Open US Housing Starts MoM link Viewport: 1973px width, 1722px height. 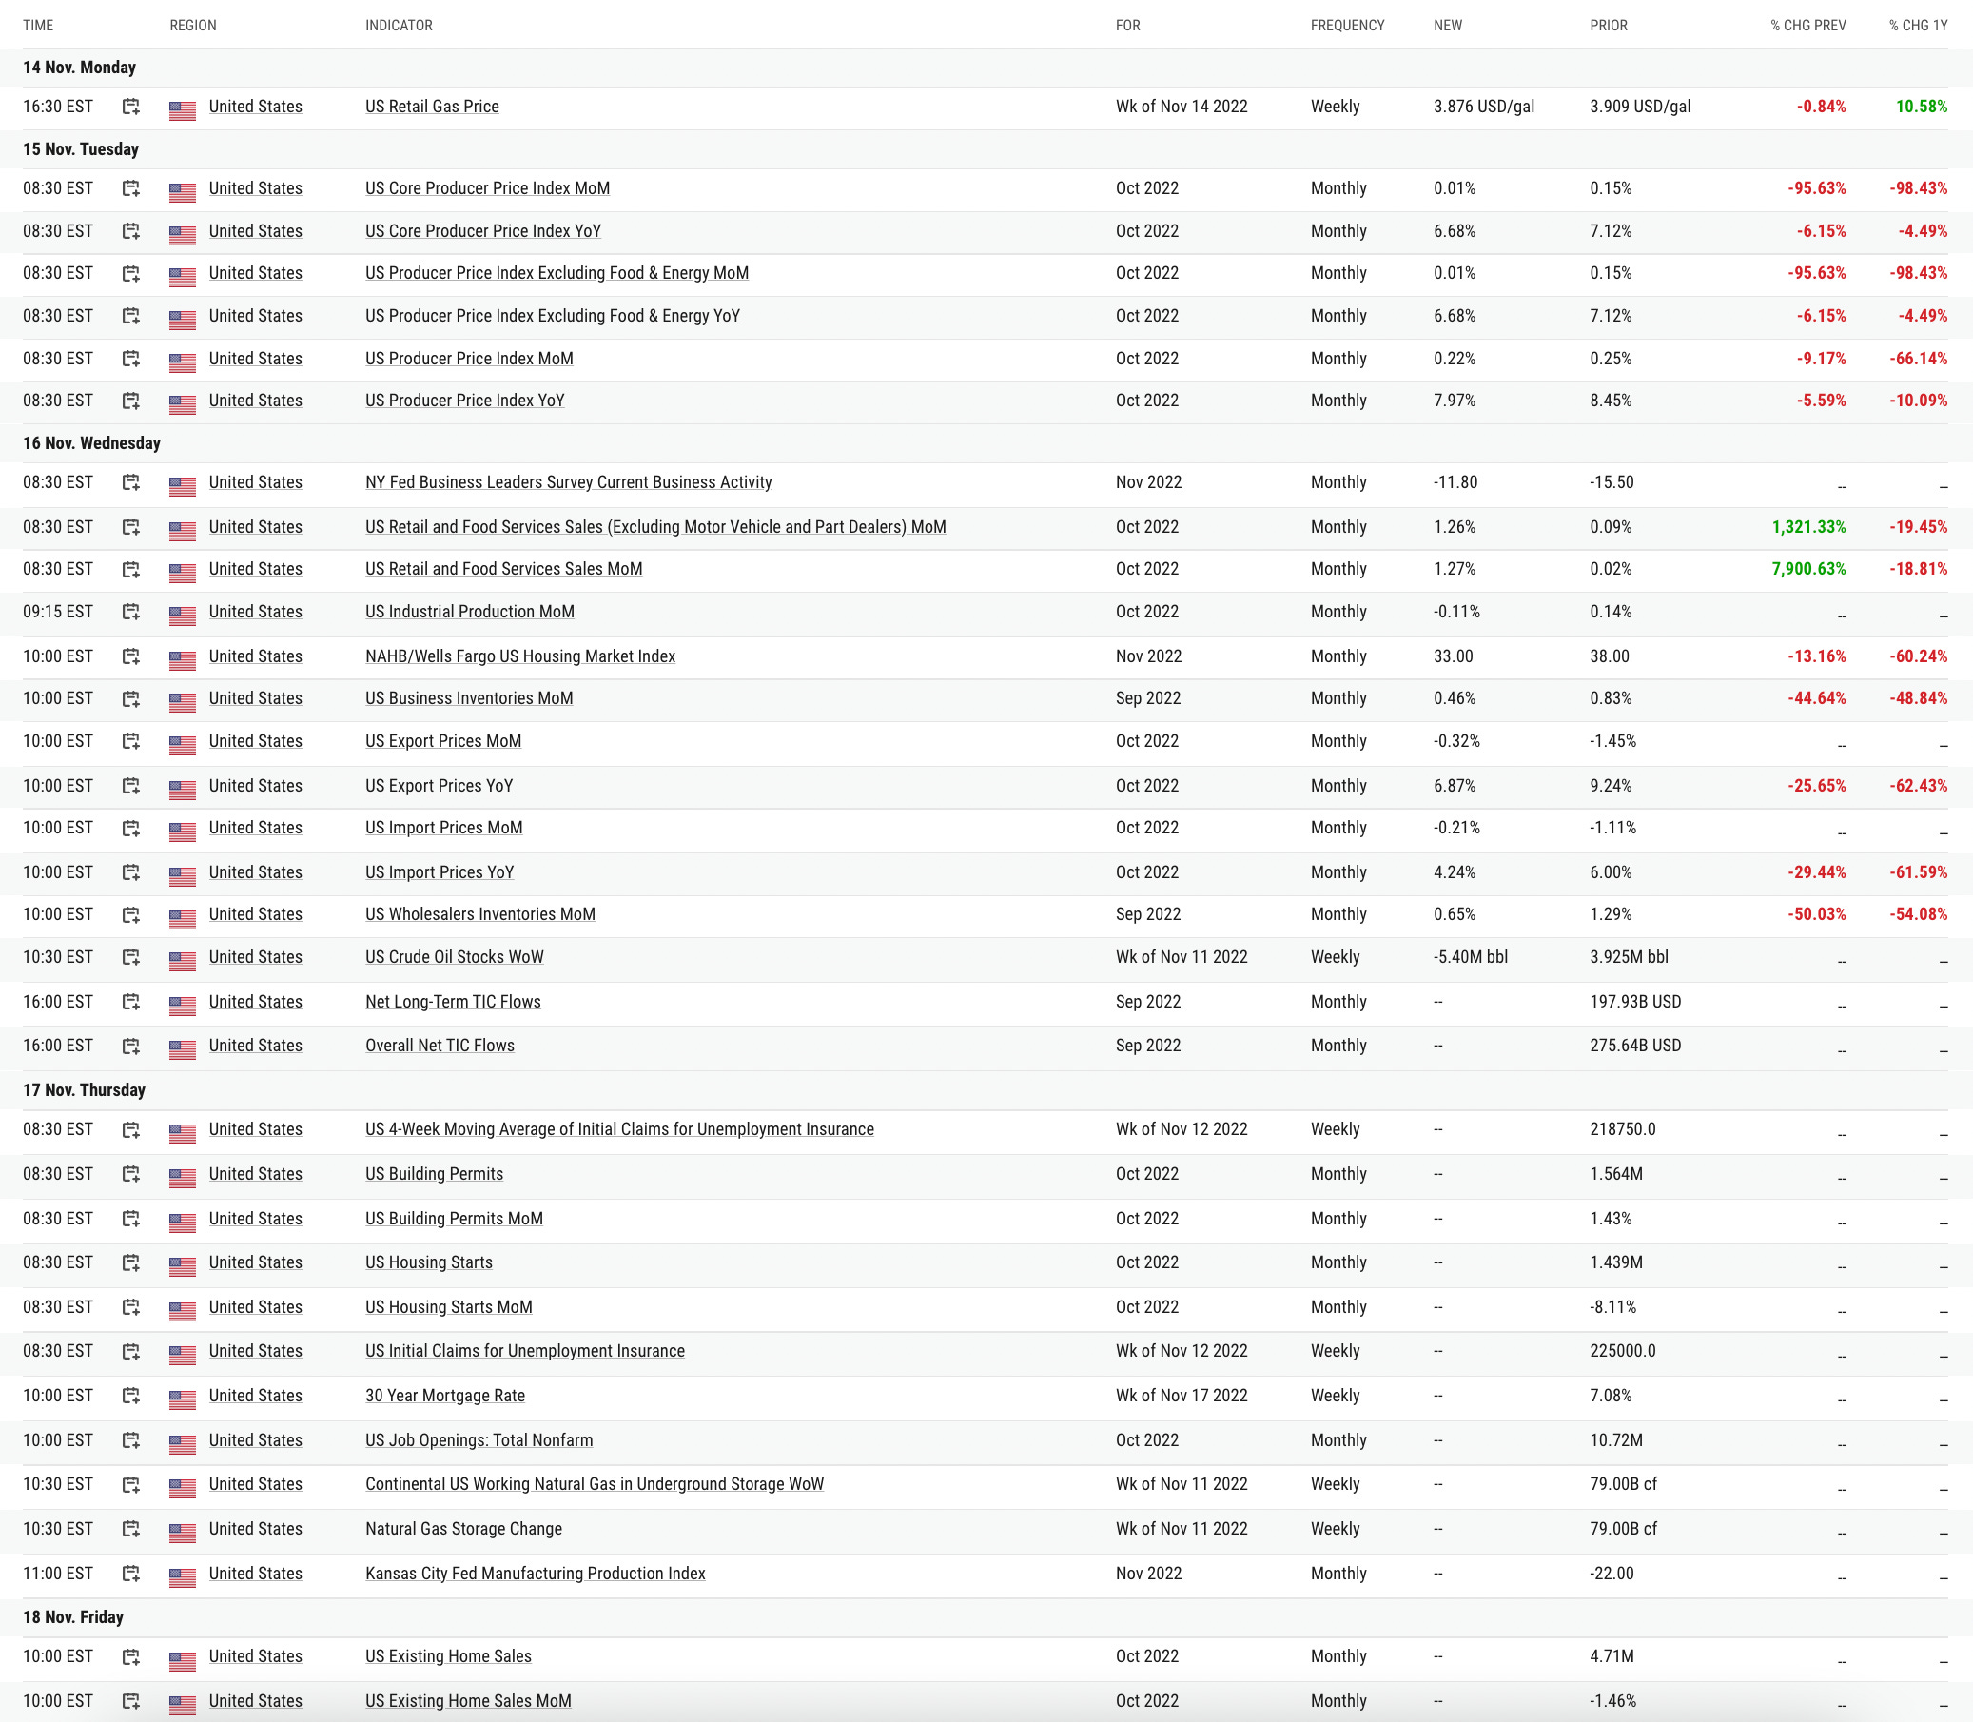[x=449, y=1307]
